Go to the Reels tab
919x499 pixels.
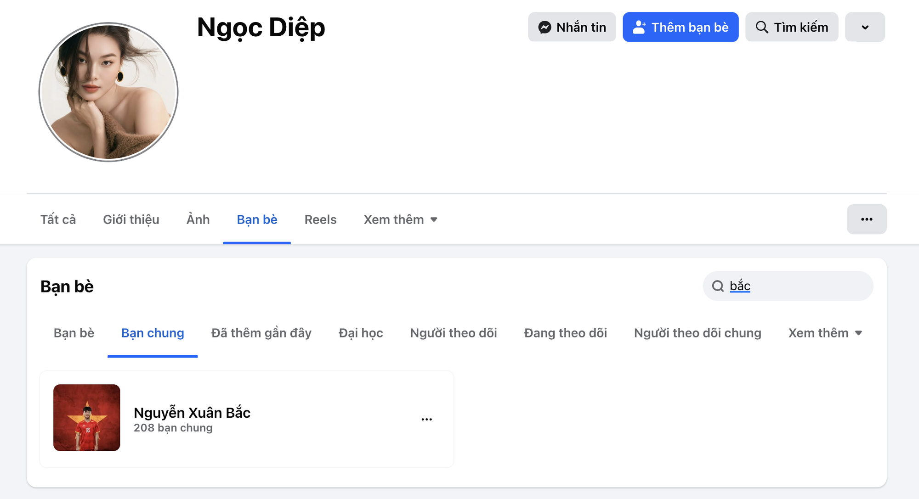coord(320,220)
